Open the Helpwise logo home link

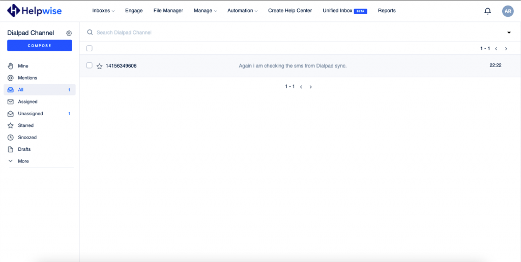tap(34, 11)
